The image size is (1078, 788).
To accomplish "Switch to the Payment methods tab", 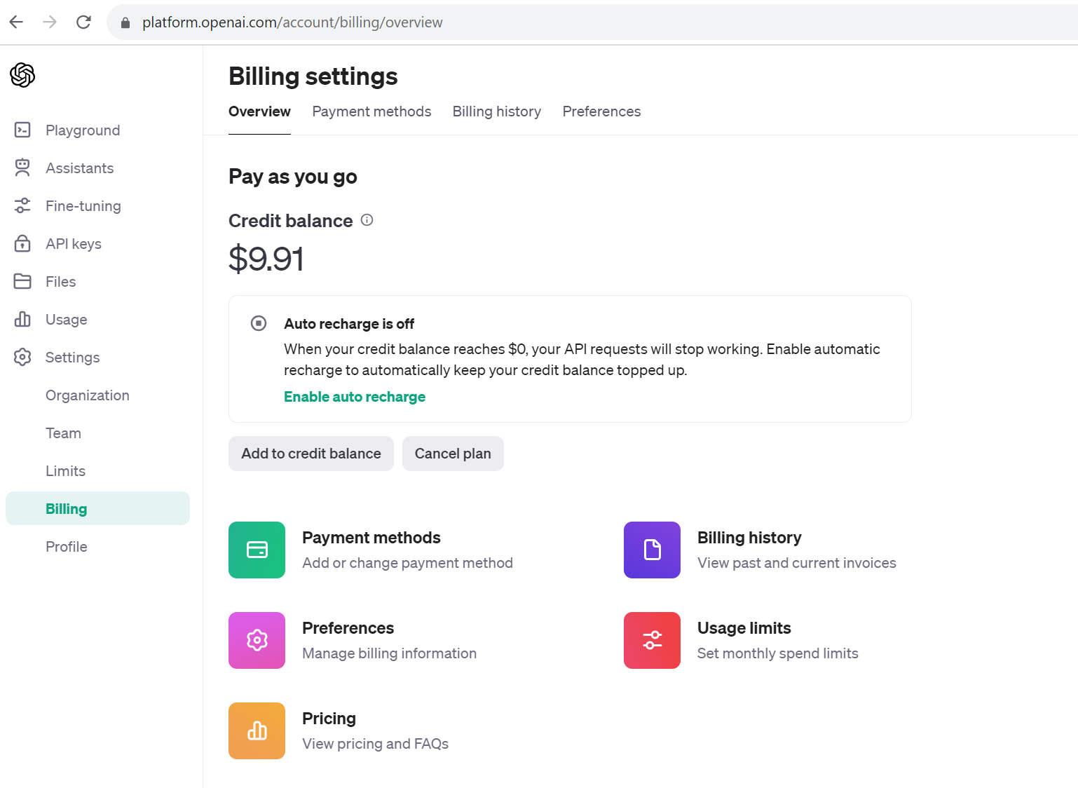I will [x=371, y=111].
